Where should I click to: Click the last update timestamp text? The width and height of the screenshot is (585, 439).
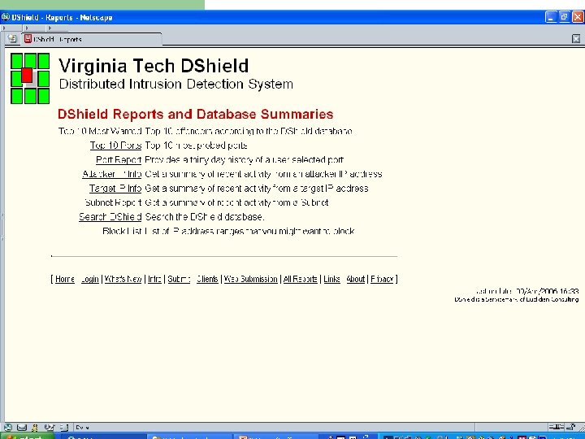pos(527,291)
